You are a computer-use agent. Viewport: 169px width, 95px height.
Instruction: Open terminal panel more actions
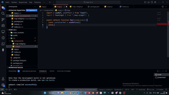tap(163, 71)
